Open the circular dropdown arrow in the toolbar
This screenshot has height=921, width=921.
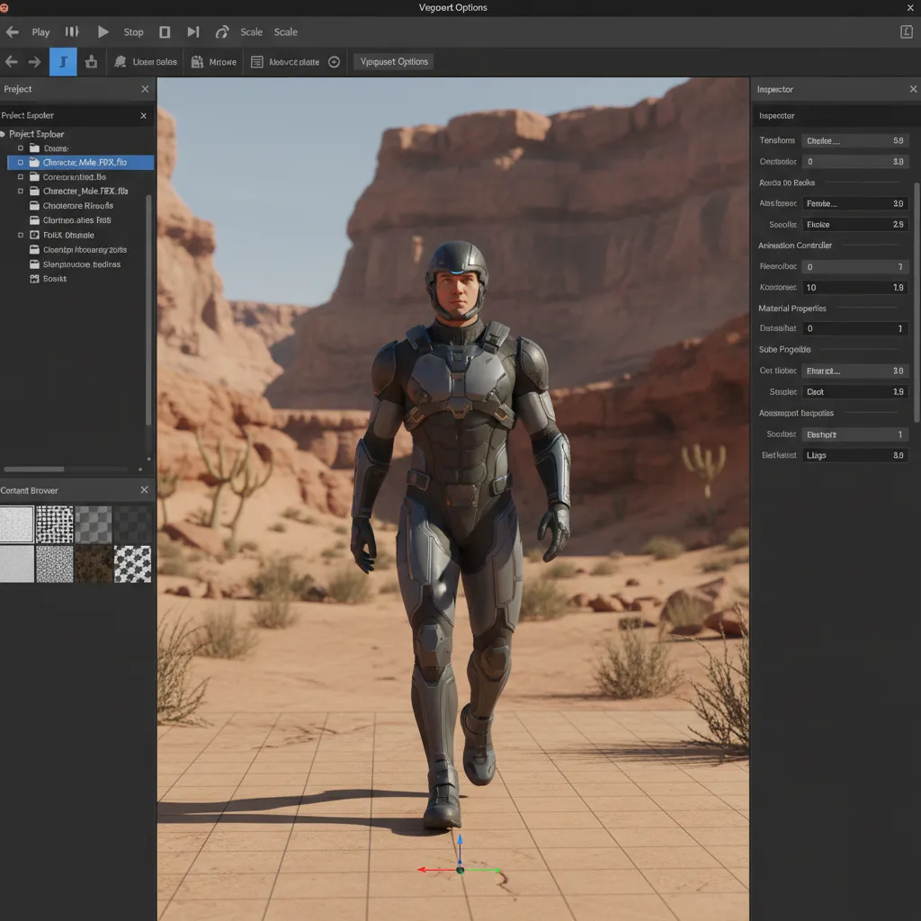click(333, 61)
